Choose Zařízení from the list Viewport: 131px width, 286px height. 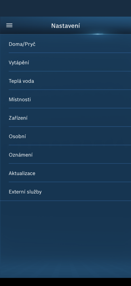65,118
